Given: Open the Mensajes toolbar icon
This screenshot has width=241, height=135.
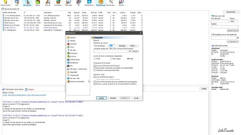Looking at the screenshot, I should point(69,3).
